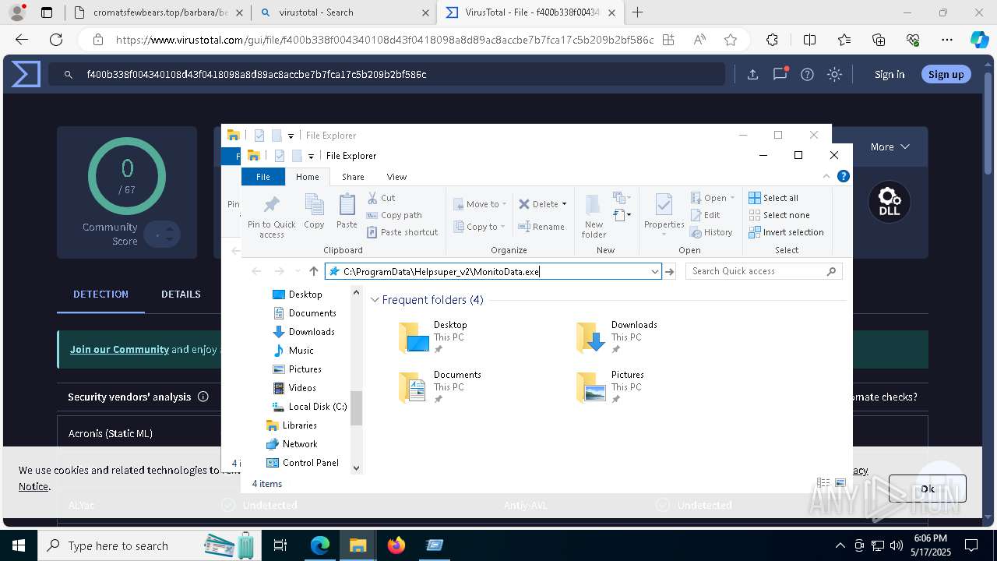Viewport: 997px width, 561px height.
Task: Add page to Edge favorites star
Action: [731, 40]
